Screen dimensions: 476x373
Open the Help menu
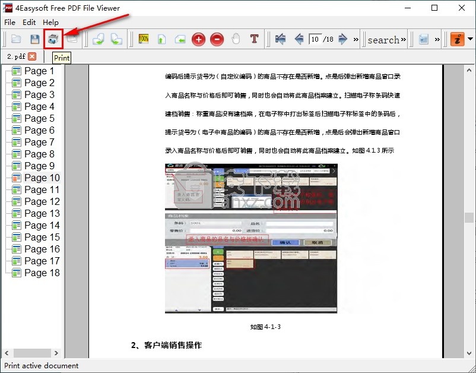point(50,23)
